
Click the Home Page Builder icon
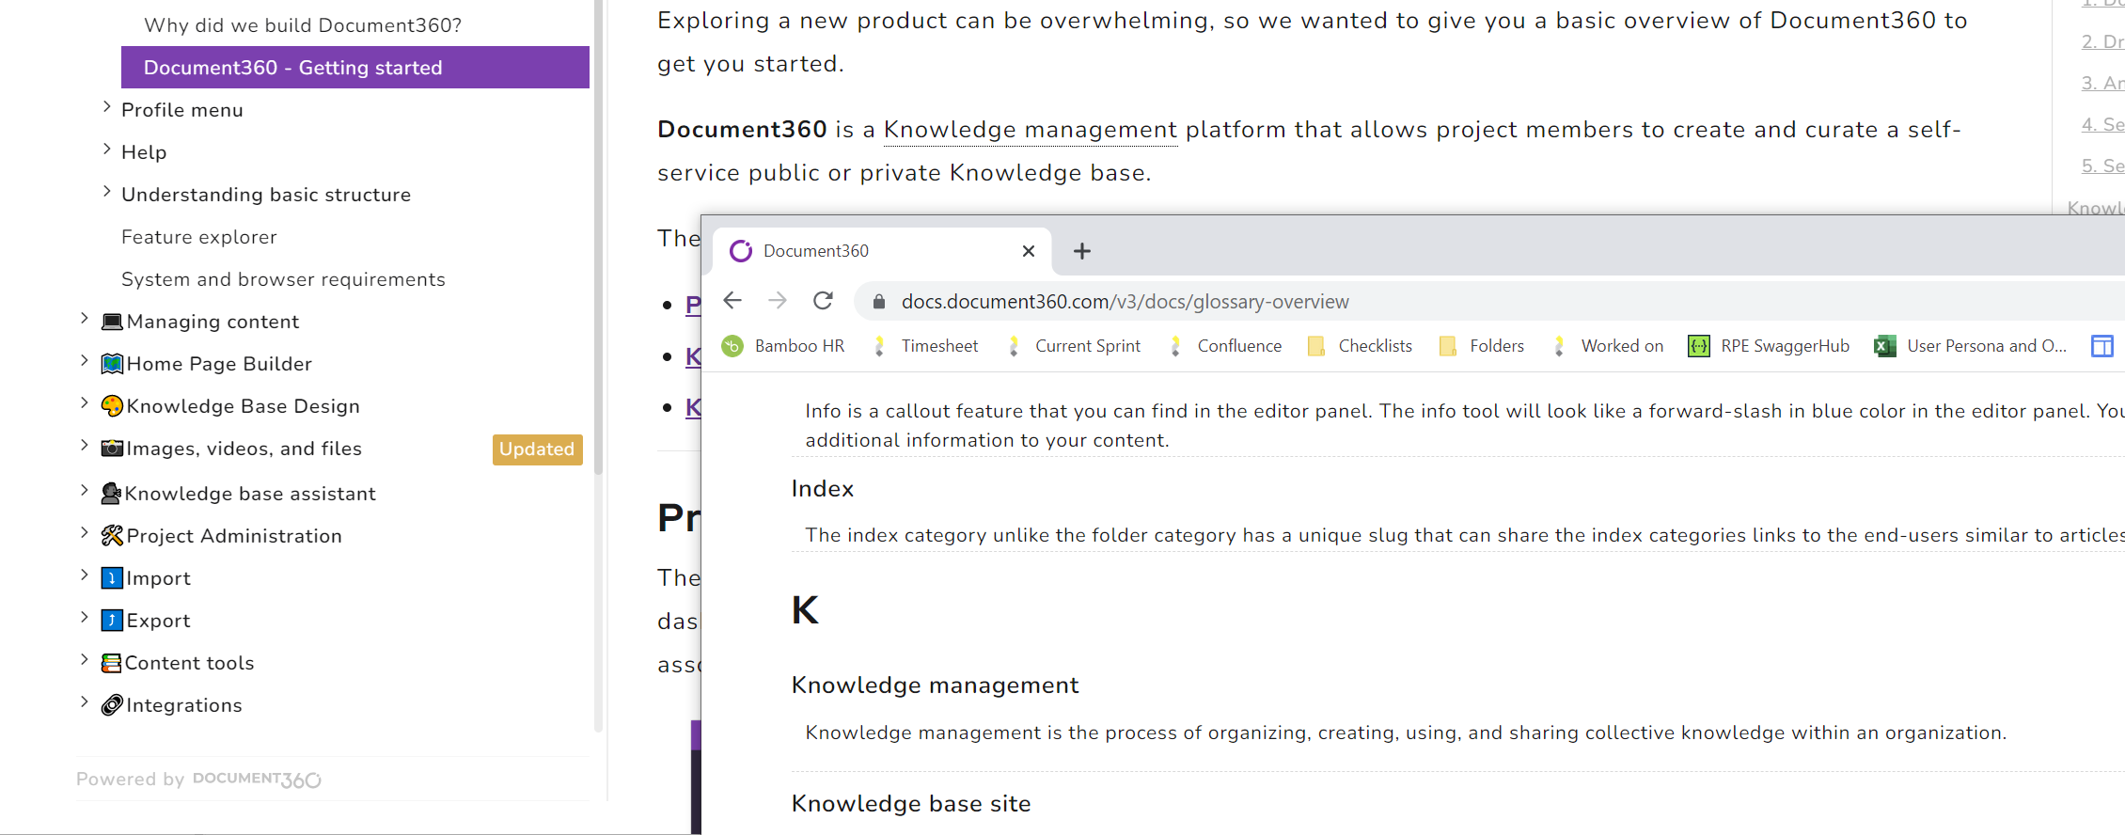tap(112, 364)
